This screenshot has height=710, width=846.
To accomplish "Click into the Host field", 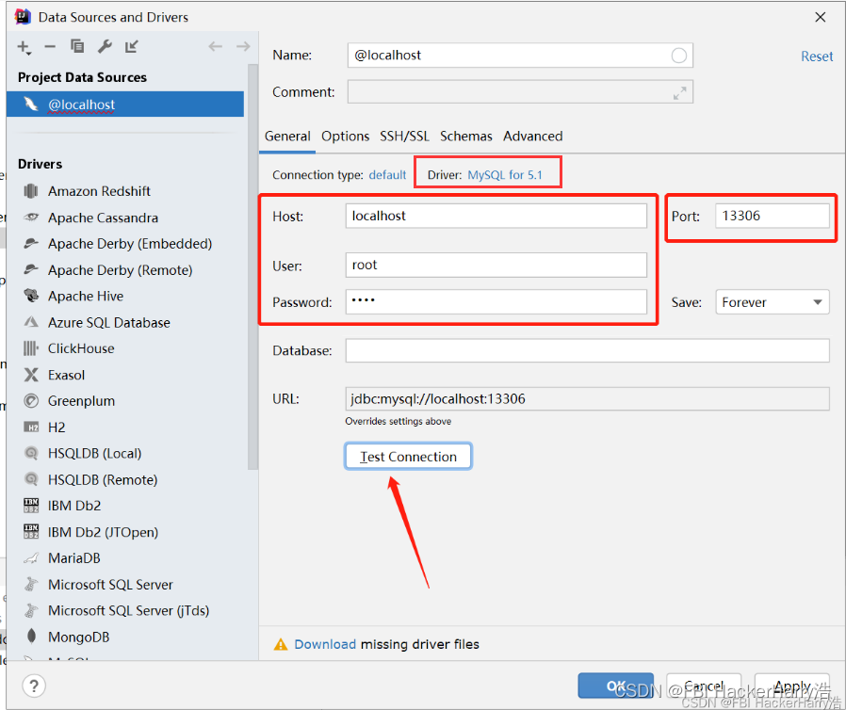I will pos(496,217).
